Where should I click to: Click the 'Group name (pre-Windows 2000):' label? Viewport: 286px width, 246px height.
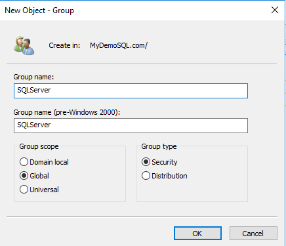67,112
